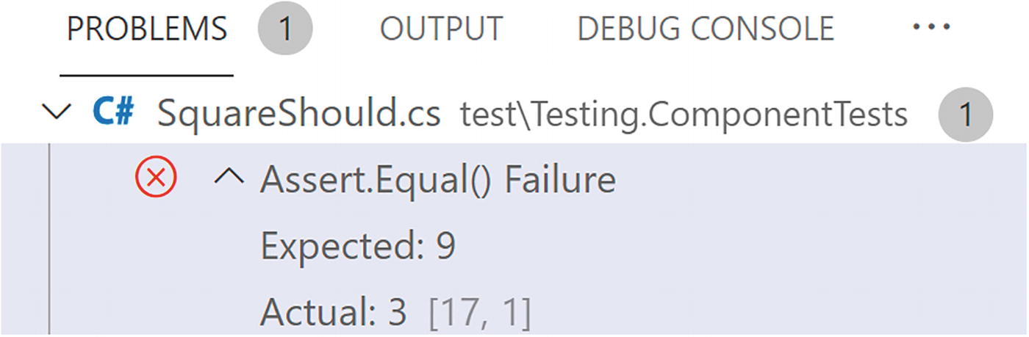Click the test\Testing.ComponentTests path label
This screenshot has width=1029, height=337.
tap(684, 115)
